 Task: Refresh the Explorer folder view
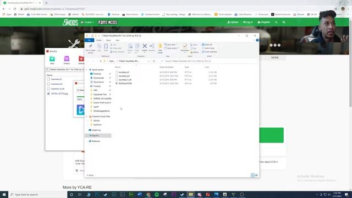[x=154, y=61]
